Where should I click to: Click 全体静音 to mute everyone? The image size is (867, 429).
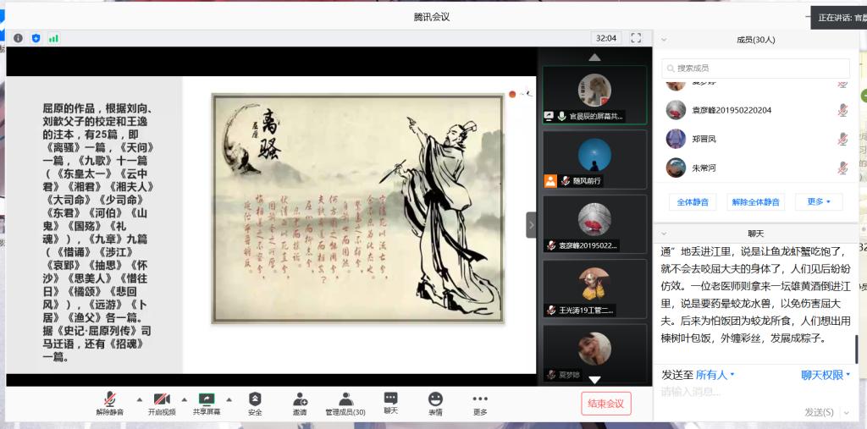coord(693,201)
